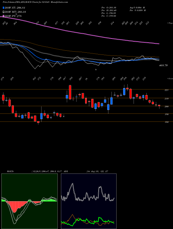Select the 'Pre L: 196.35' value

109,13
